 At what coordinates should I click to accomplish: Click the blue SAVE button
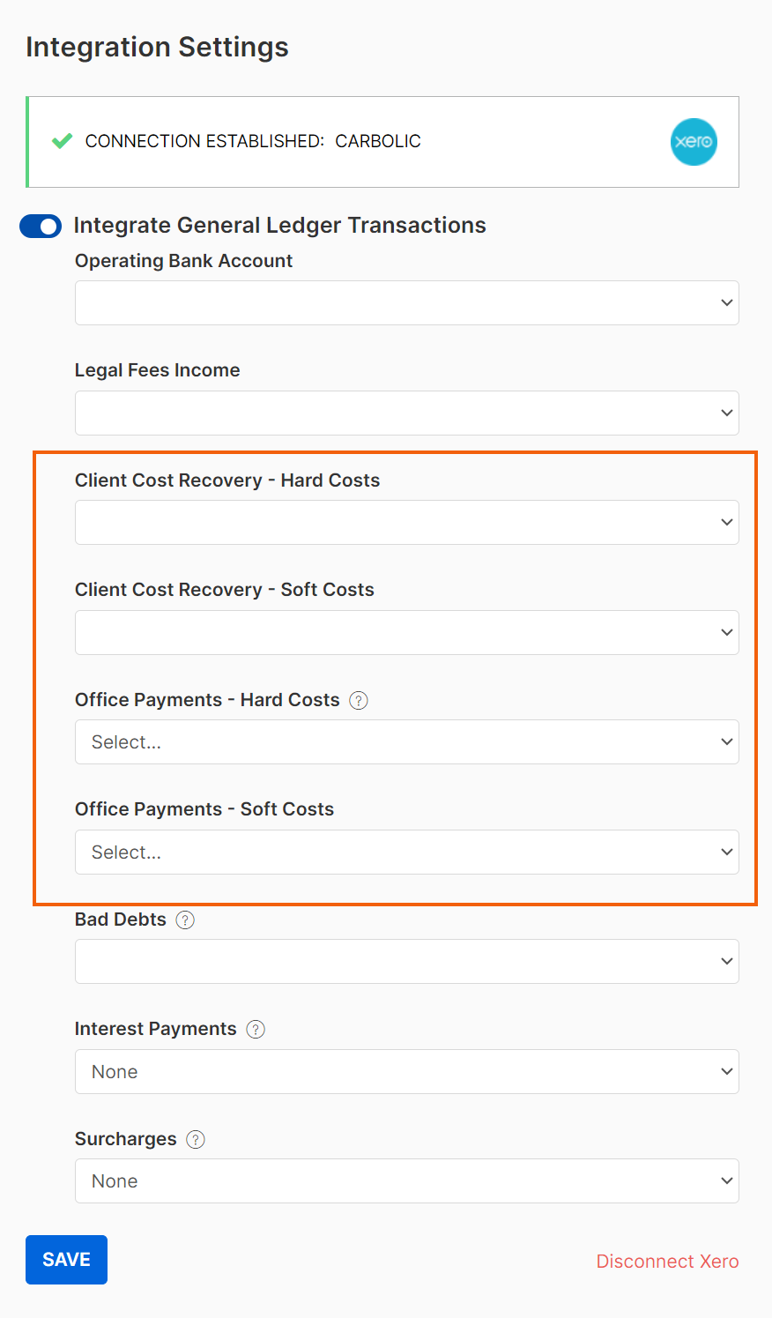pos(66,1260)
